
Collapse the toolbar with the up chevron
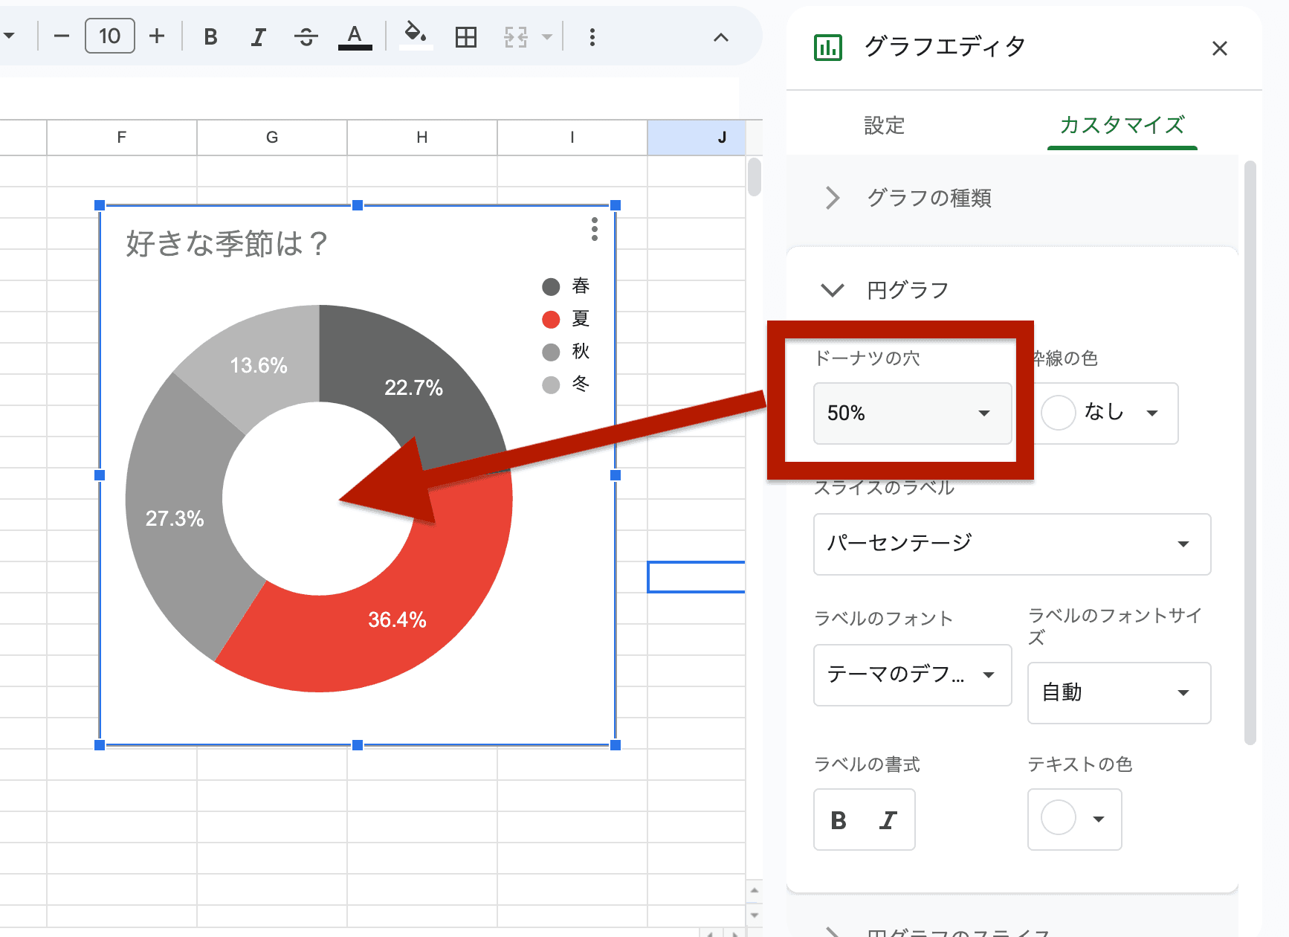(720, 37)
